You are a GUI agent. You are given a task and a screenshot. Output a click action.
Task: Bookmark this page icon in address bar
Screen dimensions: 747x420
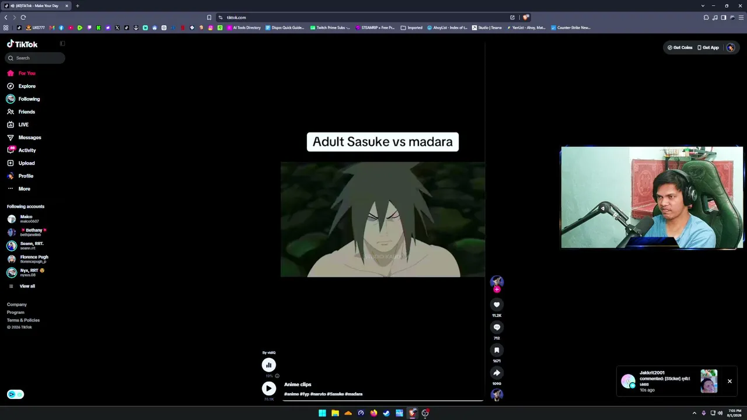click(209, 17)
